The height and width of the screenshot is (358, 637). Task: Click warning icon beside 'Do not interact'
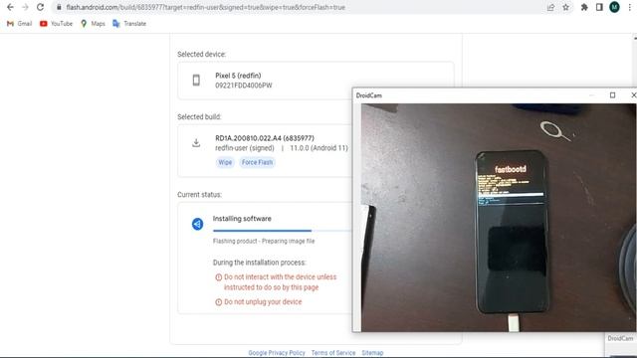click(219, 277)
